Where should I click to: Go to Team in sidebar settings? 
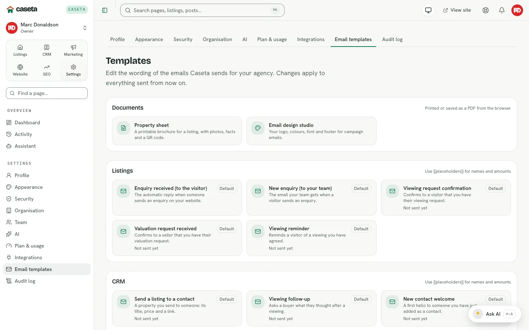pos(47,222)
